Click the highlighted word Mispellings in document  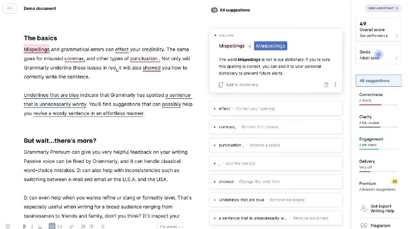pos(37,49)
